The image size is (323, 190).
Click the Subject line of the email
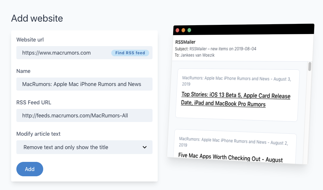point(215,49)
